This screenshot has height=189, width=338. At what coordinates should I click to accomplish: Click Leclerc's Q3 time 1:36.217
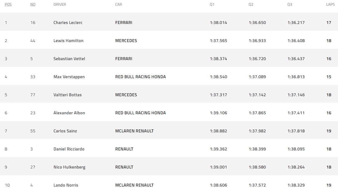pyautogui.click(x=296, y=23)
